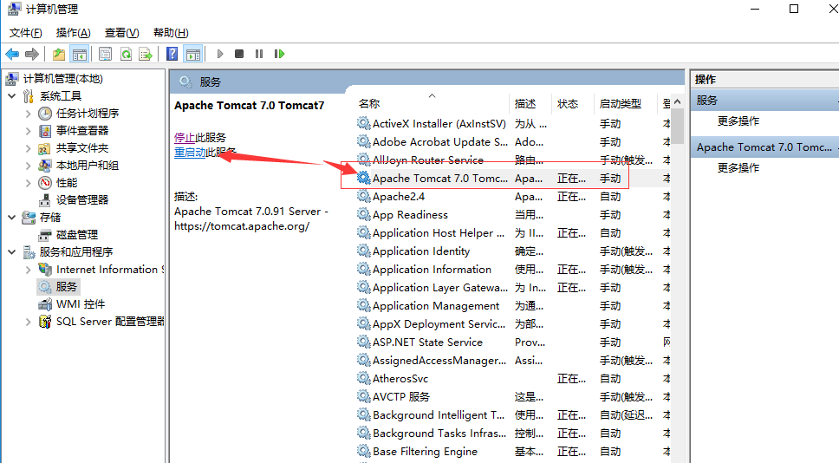Open the 操作(A) menu
The width and height of the screenshot is (839, 463).
pos(74,33)
